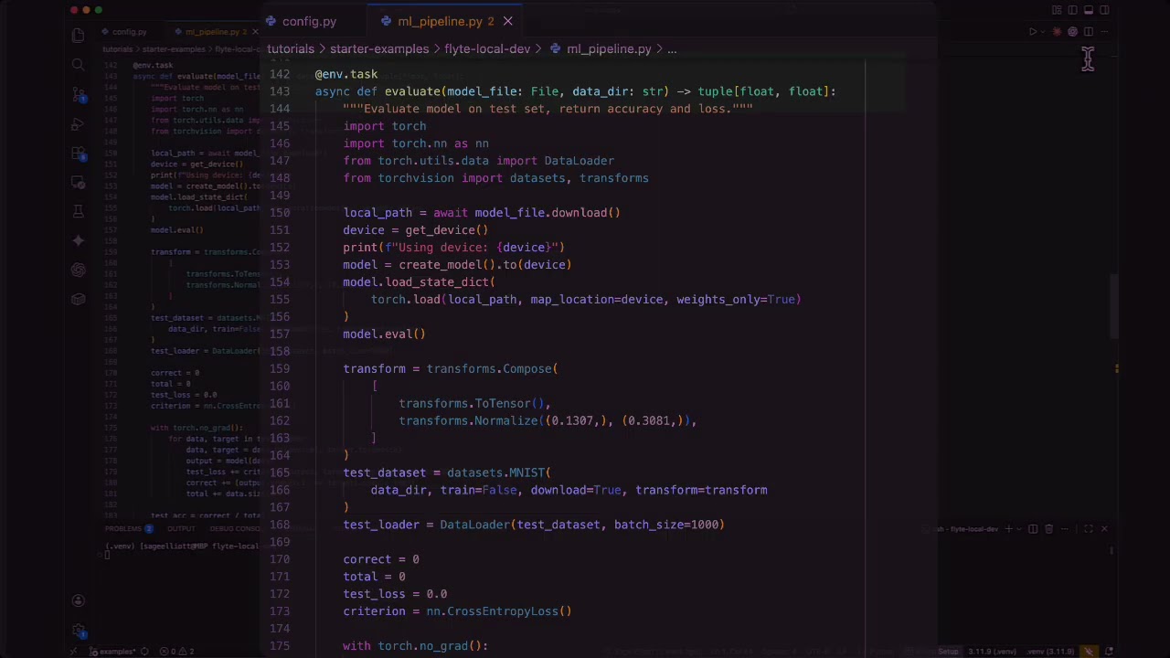This screenshot has height=658, width=1170.
Task: Open the new terminal launch dropdown
Action: point(1019,528)
